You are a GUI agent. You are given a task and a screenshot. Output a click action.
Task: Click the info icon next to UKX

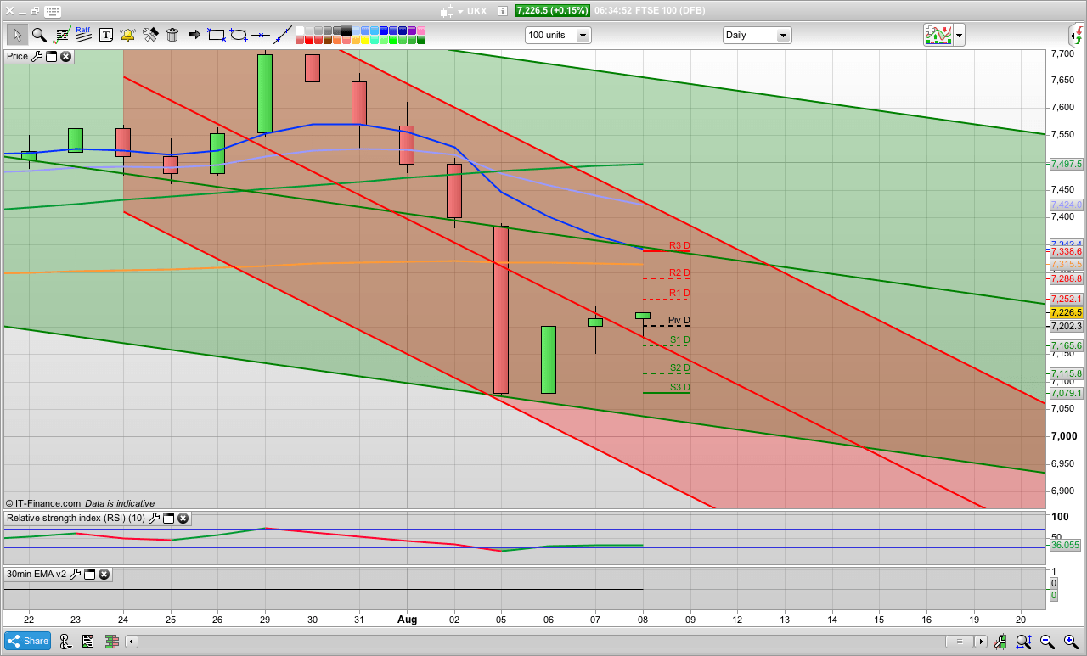click(x=502, y=11)
